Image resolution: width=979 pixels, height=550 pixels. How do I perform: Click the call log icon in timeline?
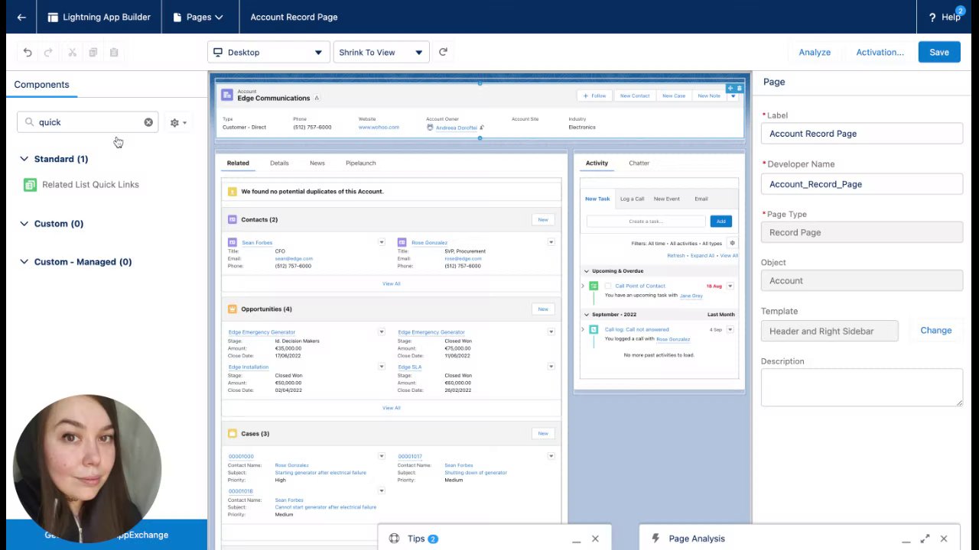pos(594,329)
